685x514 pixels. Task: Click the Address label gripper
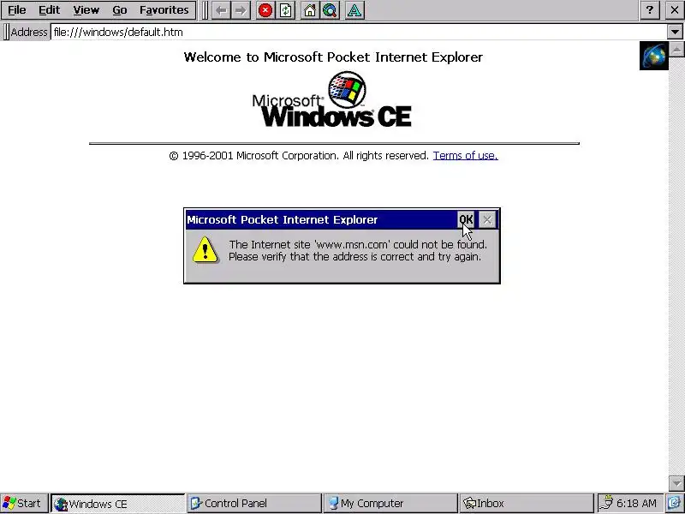pyautogui.click(x=6, y=32)
